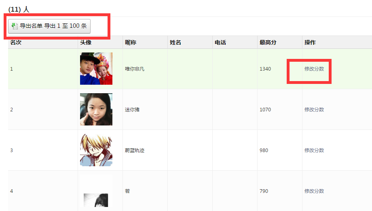372x211 pixels.
Task: Click the 操作 column header
Action: [x=310, y=42]
